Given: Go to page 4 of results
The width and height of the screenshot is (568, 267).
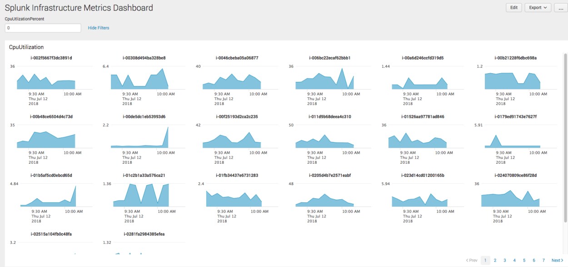Looking at the screenshot, I should coord(514,260).
